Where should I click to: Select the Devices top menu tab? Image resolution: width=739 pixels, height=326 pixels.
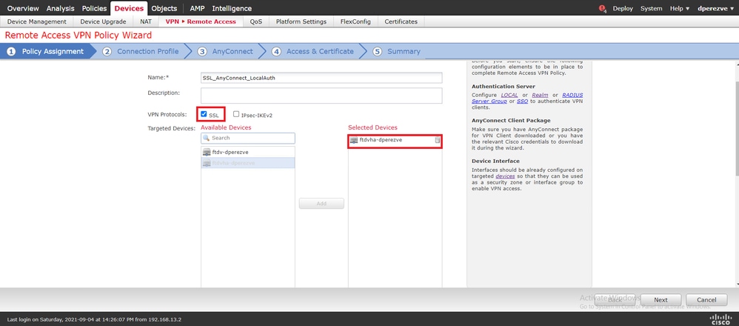(x=129, y=8)
